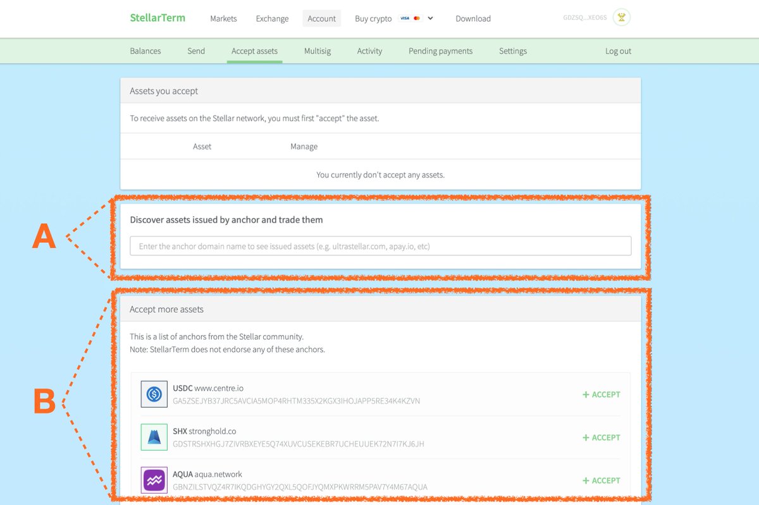Viewport: 759px width, 505px height.
Task: Click 'Discover assets issued by anchor' heading
Action: click(226, 220)
